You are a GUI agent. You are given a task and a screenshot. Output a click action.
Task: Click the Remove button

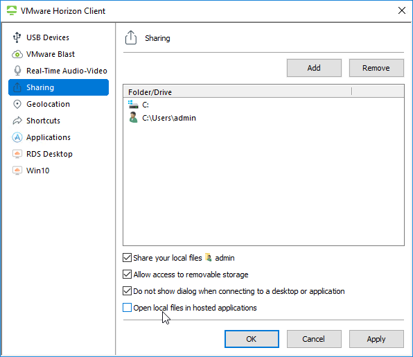[x=376, y=68]
